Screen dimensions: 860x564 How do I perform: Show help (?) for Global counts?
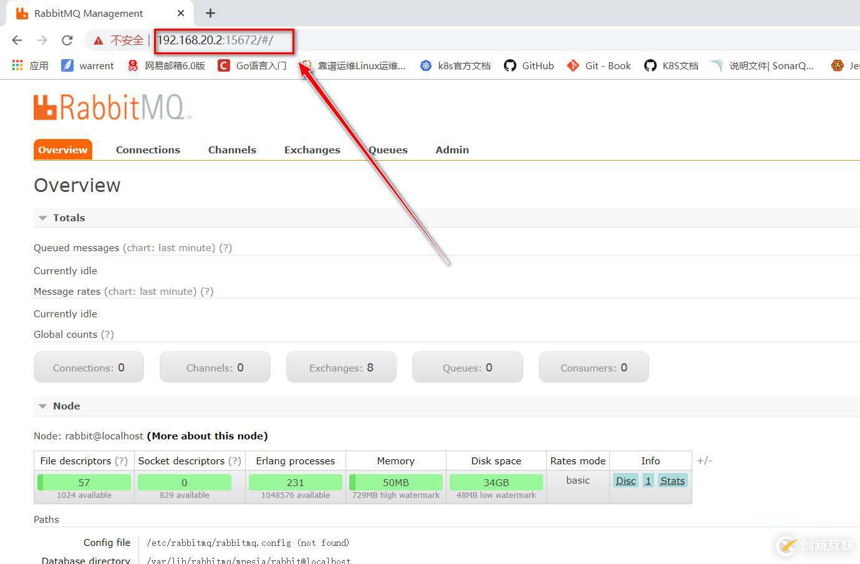[x=107, y=334]
